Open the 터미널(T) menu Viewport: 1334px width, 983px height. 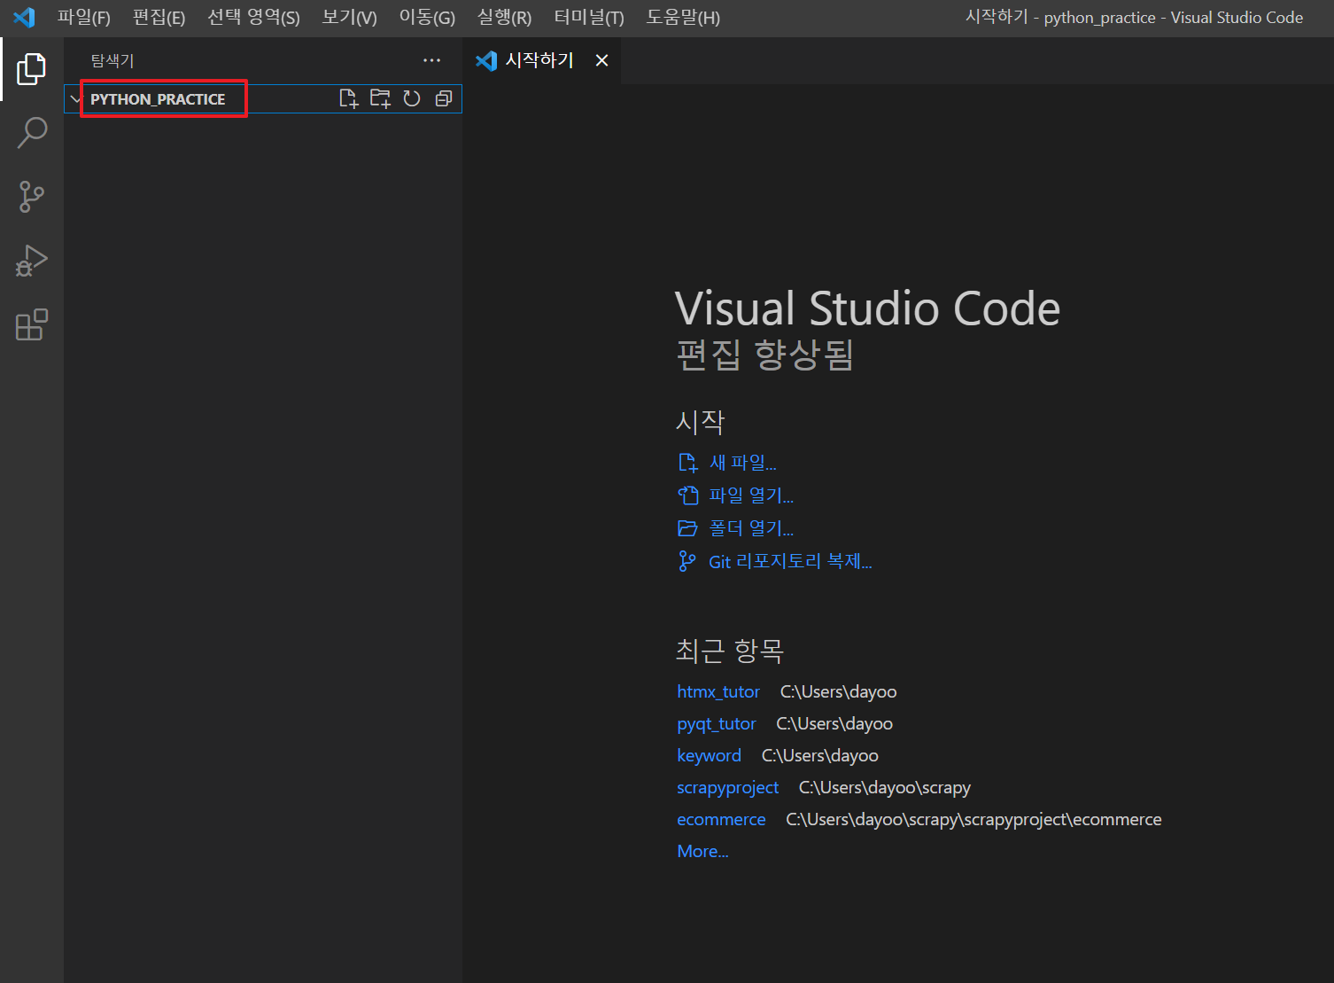(589, 18)
